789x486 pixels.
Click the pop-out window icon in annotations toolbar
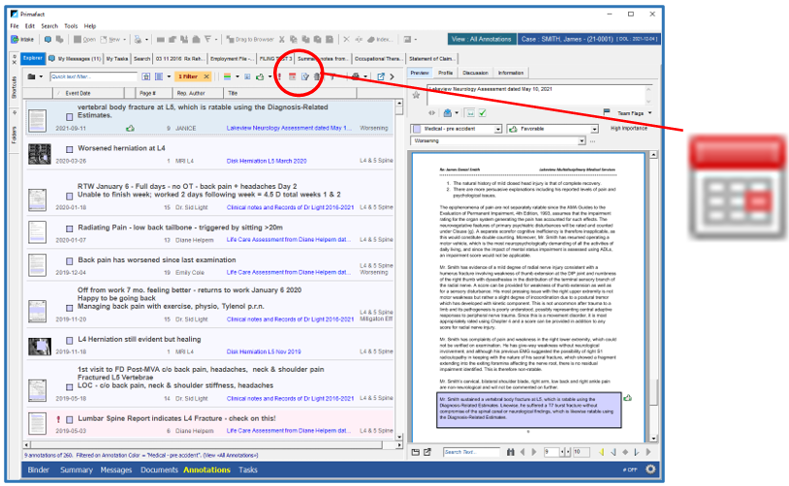(381, 76)
